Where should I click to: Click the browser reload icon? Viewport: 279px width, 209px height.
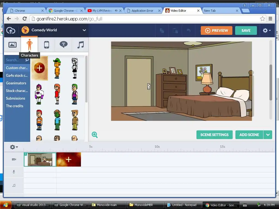tap(25, 19)
